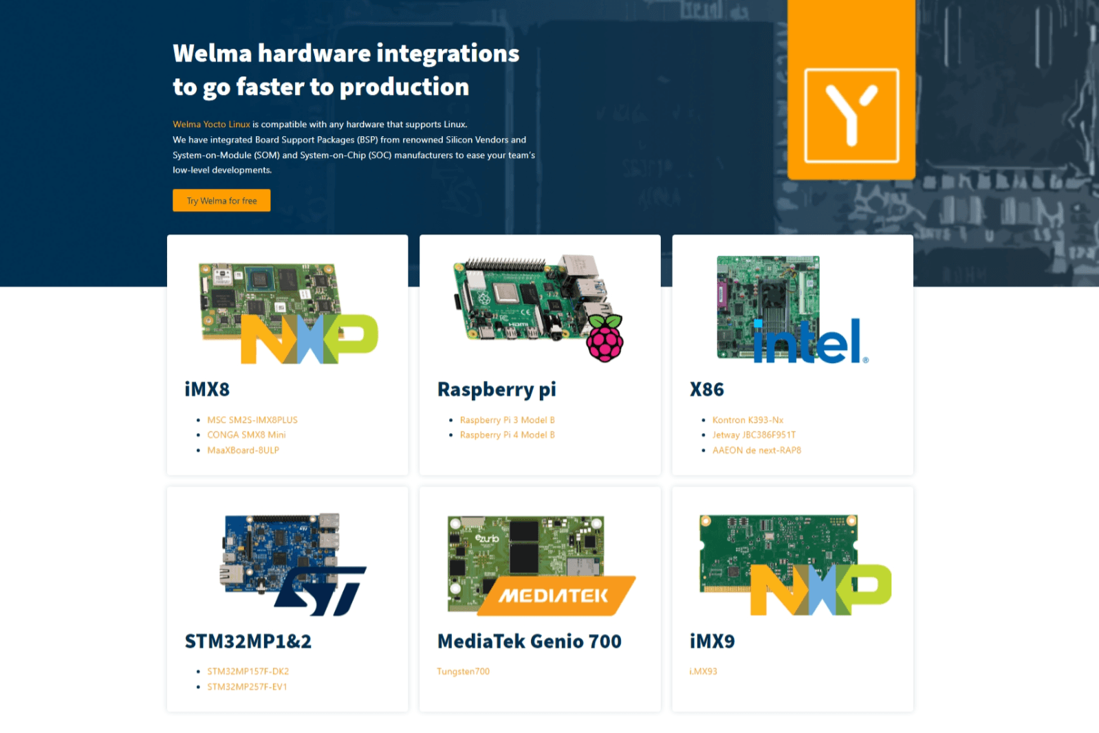Image resolution: width=1099 pixels, height=733 pixels.
Task: Open the i.MX93 link
Action: [703, 672]
